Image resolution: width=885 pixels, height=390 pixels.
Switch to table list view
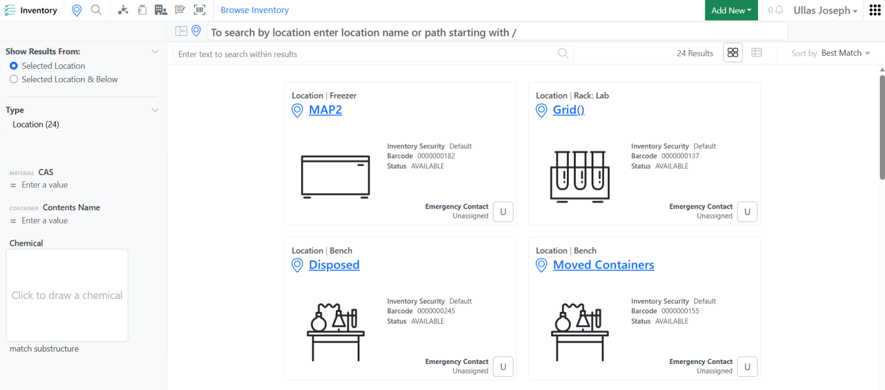coord(756,53)
